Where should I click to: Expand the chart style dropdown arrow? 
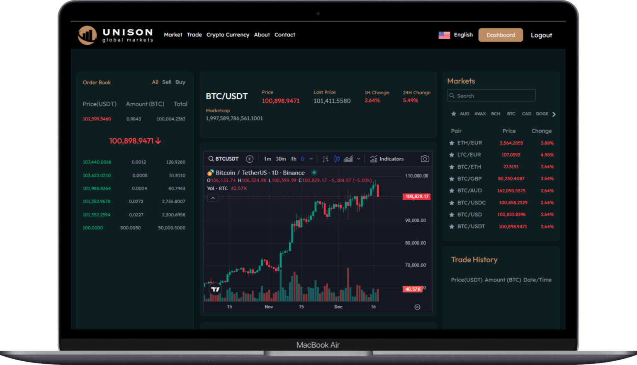click(x=359, y=159)
